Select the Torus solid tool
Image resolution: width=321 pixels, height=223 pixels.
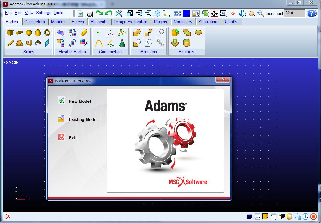(47, 33)
